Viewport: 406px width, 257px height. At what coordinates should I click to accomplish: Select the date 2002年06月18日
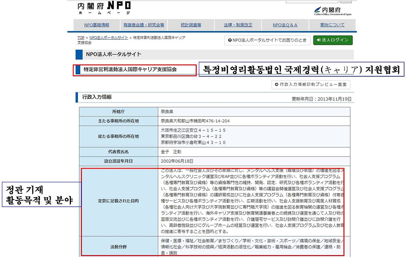pyautogui.click(x=177, y=161)
